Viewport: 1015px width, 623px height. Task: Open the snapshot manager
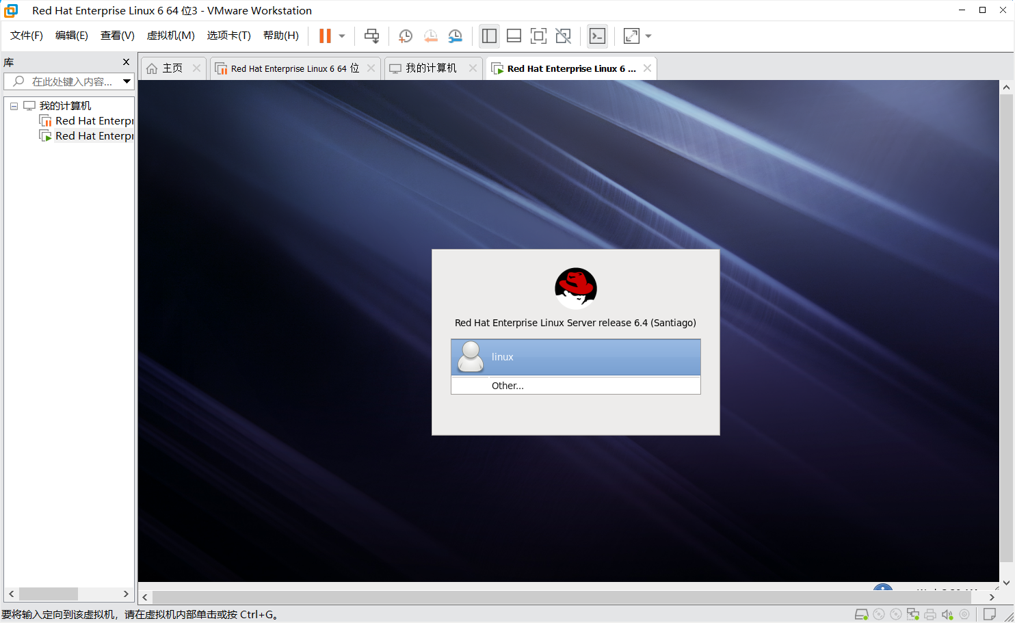[456, 36]
